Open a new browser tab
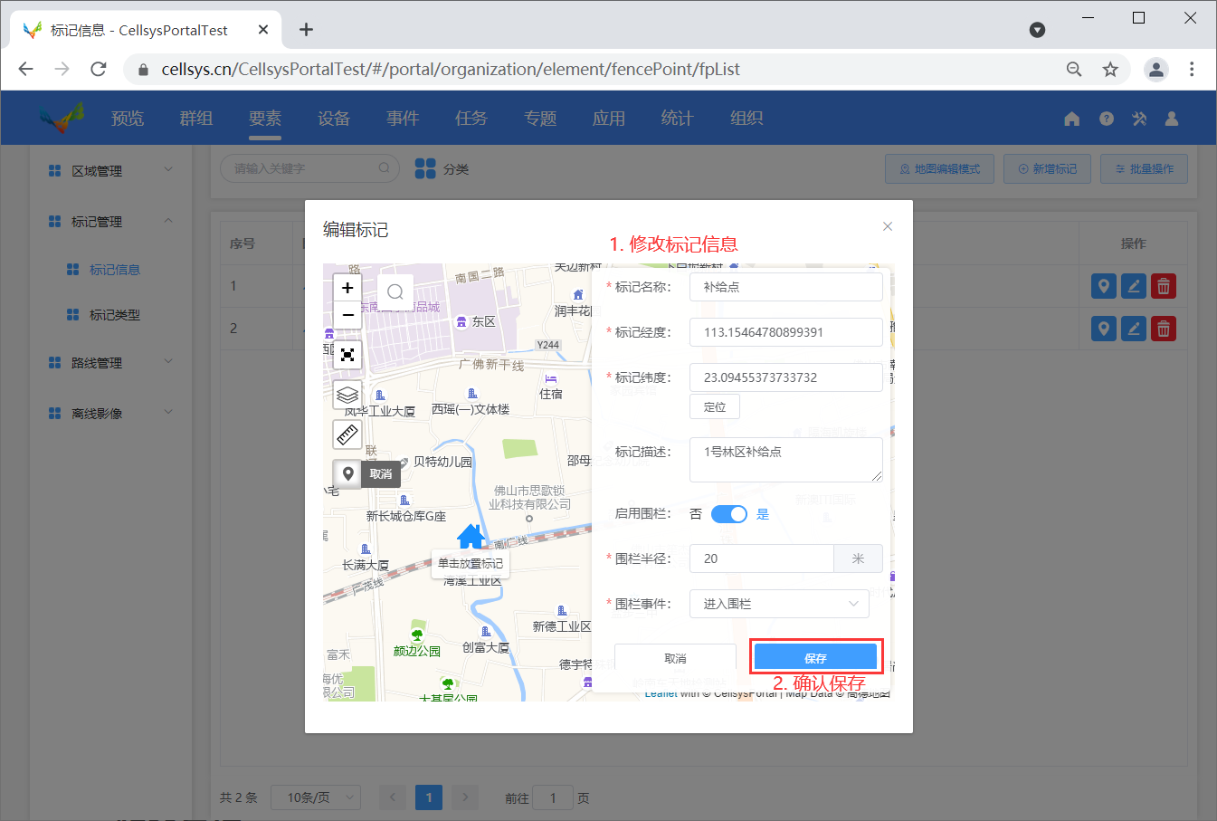 click(307, 30)
